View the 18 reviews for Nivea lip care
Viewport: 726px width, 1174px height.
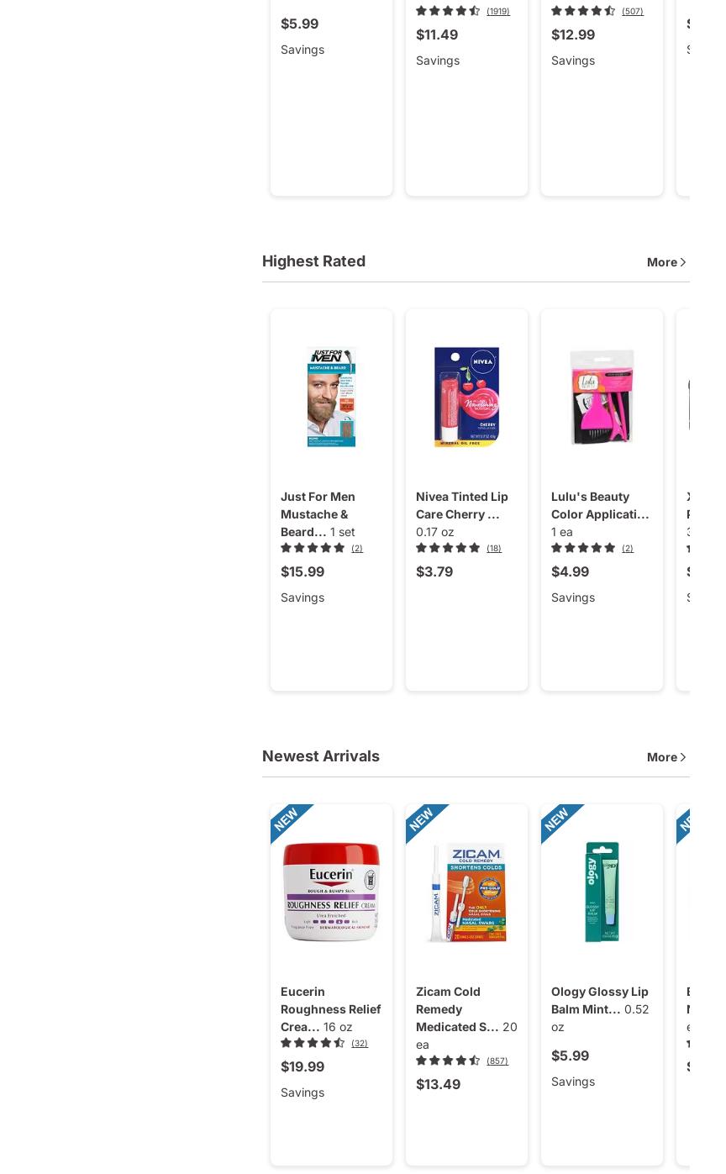494,549
